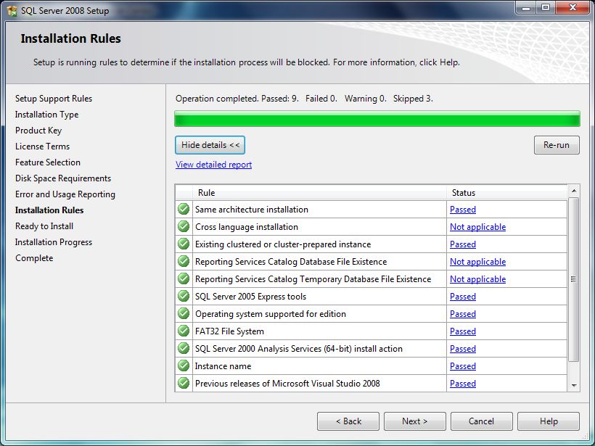595x446 pixels.
Task: Click check icon for Previous releases of Visual Studio 2008
Action: click(184, 384)
